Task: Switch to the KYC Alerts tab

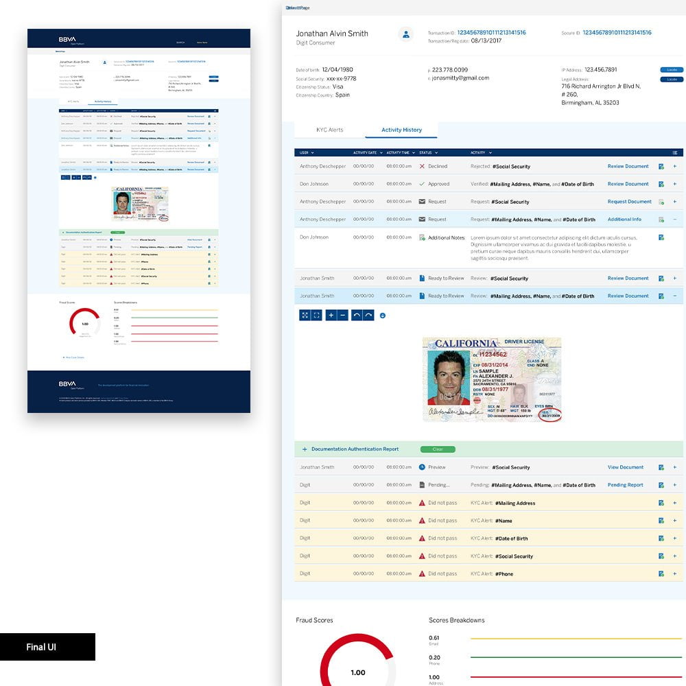Action: coord(329,130)
